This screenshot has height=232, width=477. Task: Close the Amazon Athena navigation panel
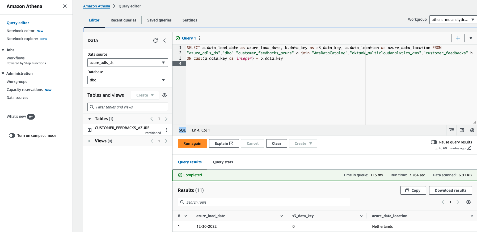(65, 6)
